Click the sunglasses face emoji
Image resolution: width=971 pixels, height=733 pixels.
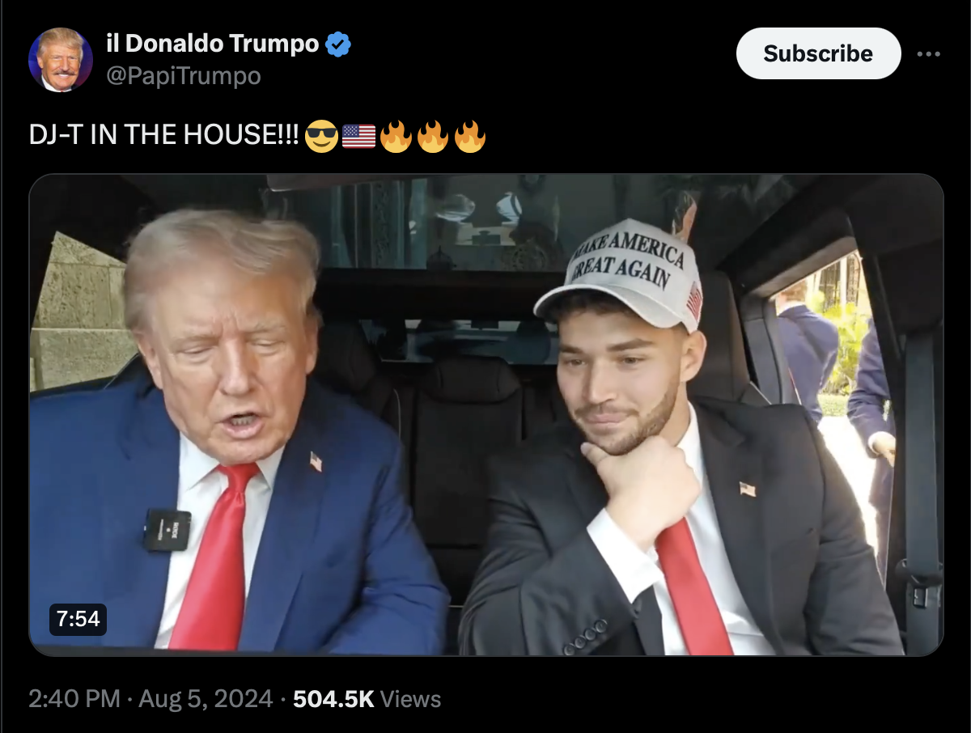(321, 136)
